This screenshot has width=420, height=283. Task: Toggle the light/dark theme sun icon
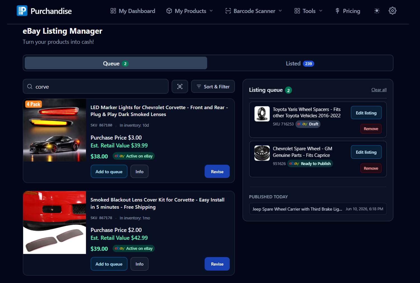377,11
